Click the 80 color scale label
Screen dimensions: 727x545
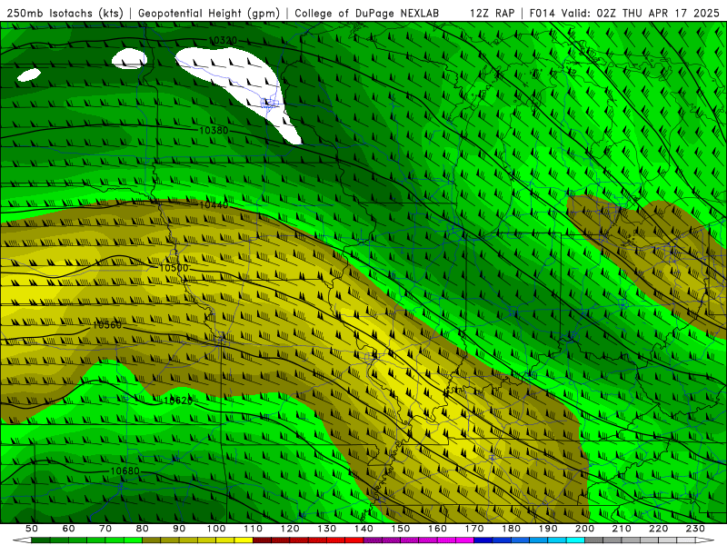tap(143, 529)
